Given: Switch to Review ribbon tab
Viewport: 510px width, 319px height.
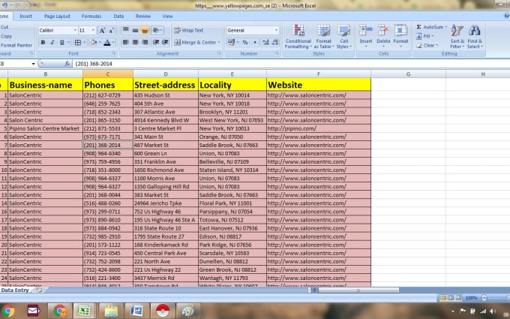Looking at the screenshot, I should point(143,16).
